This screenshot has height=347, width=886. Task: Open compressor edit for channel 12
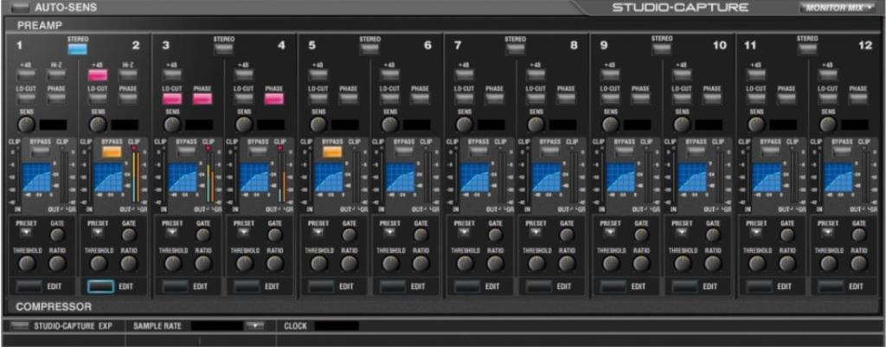pyautogui.click(x=831, y=286)
